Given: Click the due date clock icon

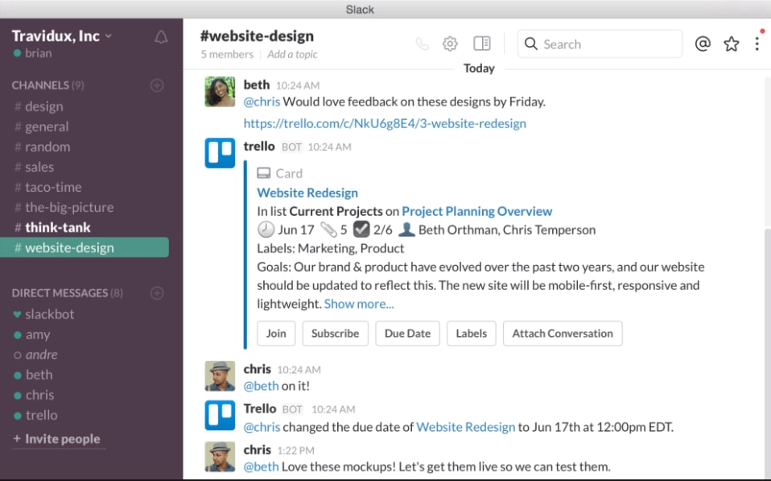Looking at the screenshot, I should click(266, 230).
